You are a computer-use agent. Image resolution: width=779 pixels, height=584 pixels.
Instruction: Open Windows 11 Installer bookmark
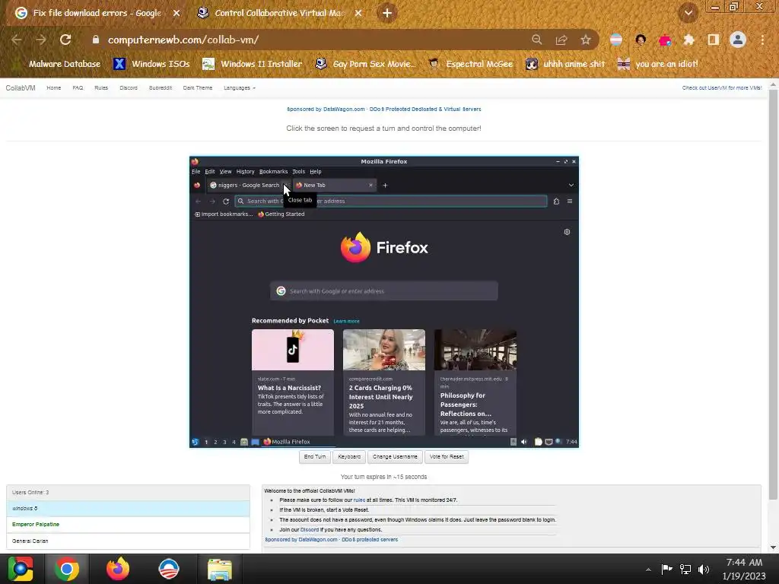[x=253, y=64]
